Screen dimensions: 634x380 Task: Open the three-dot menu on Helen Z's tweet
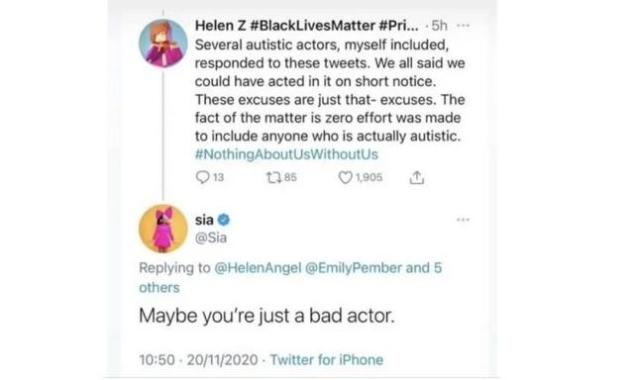click(x=463, y=26)
